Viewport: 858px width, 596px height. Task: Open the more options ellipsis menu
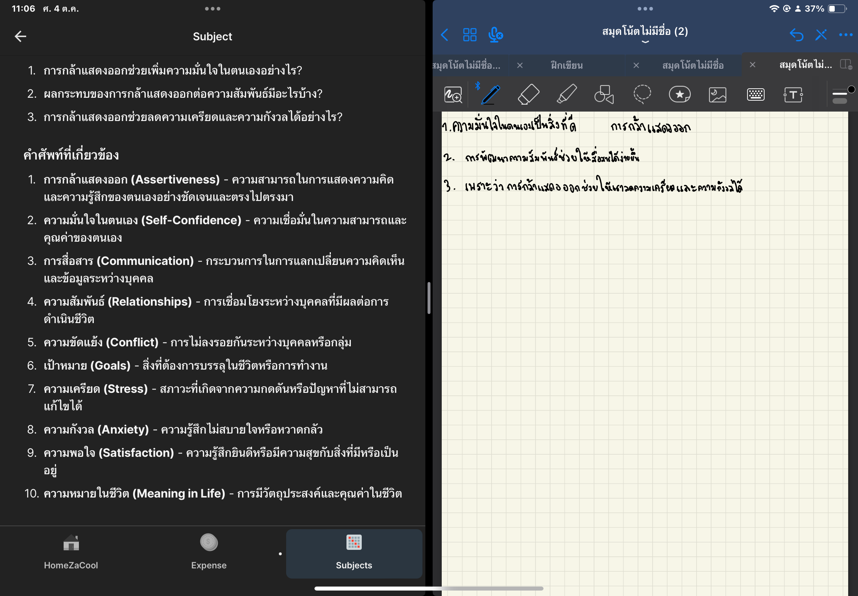pyautogui.click(x=846, y=35)
